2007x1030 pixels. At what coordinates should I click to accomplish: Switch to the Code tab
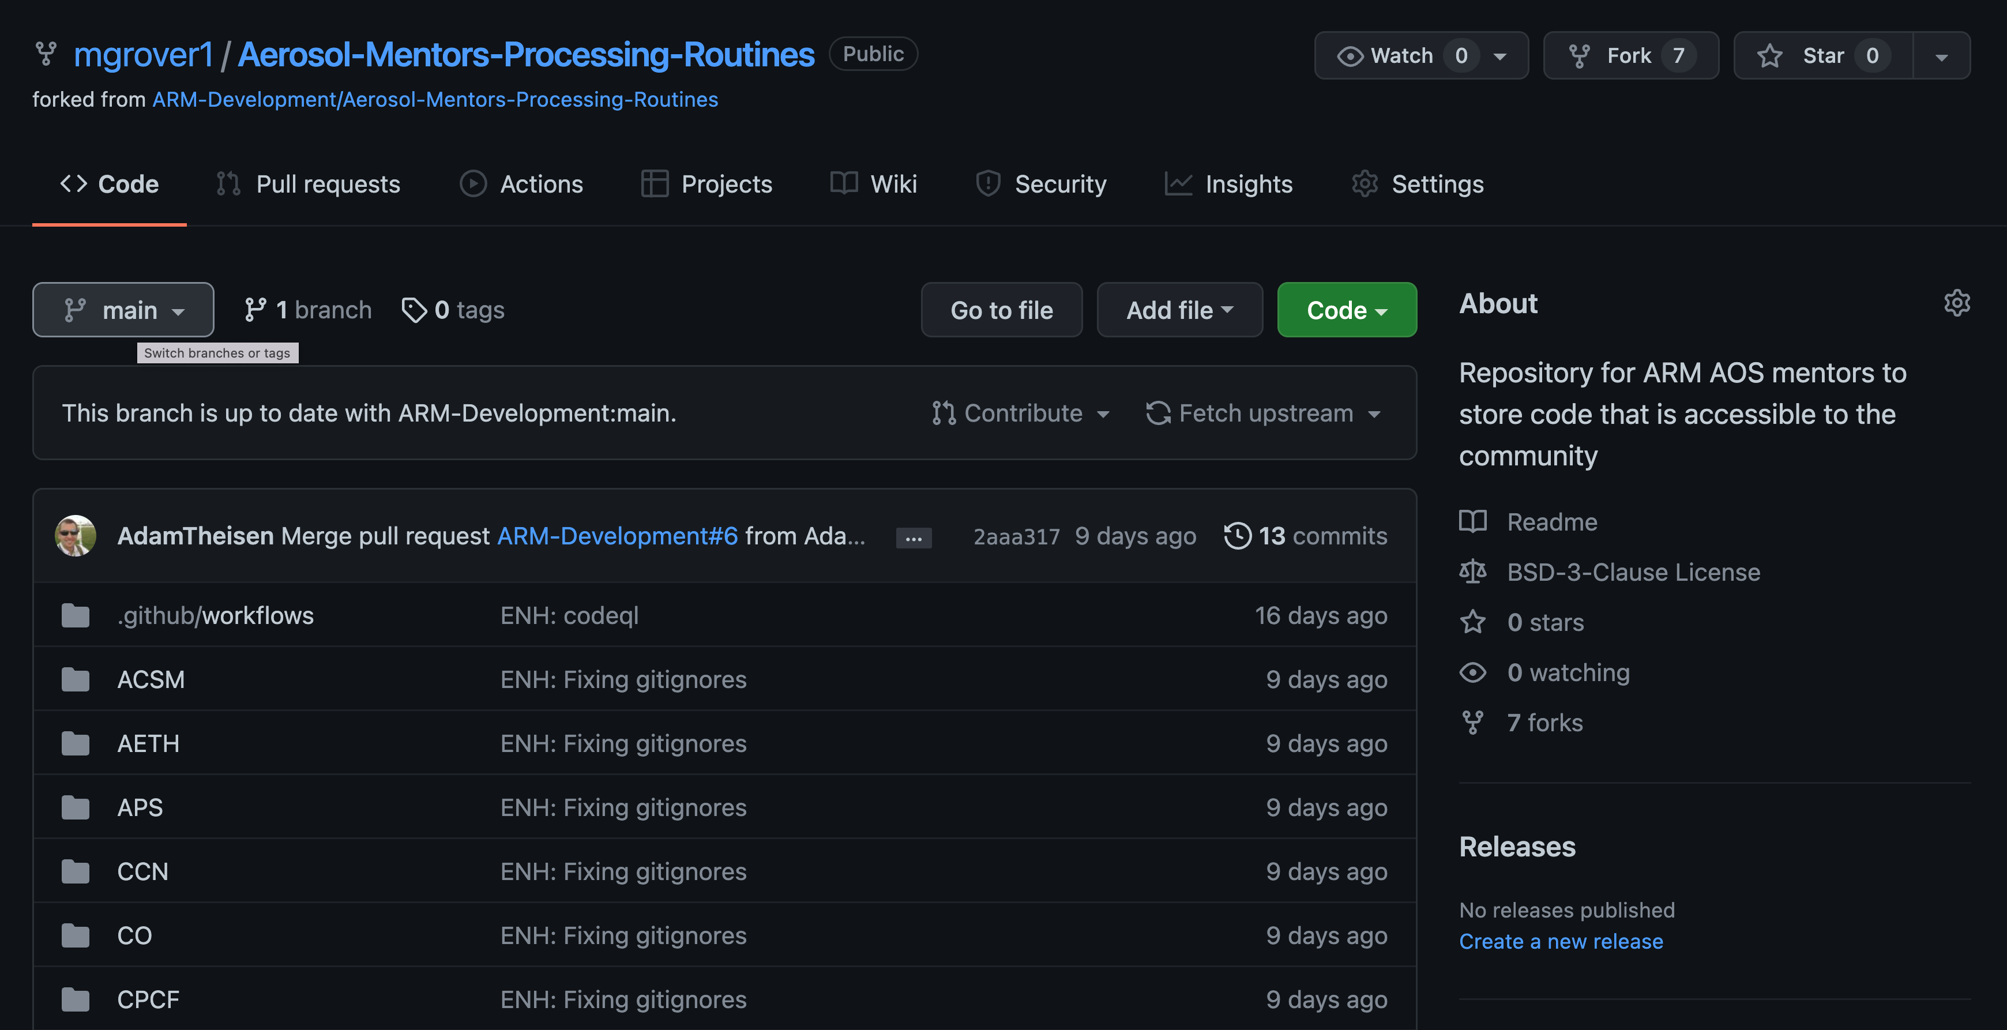(109, 184)
